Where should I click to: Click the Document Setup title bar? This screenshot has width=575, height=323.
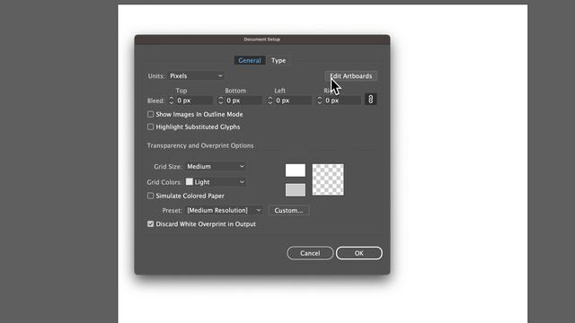click(261, 39)
